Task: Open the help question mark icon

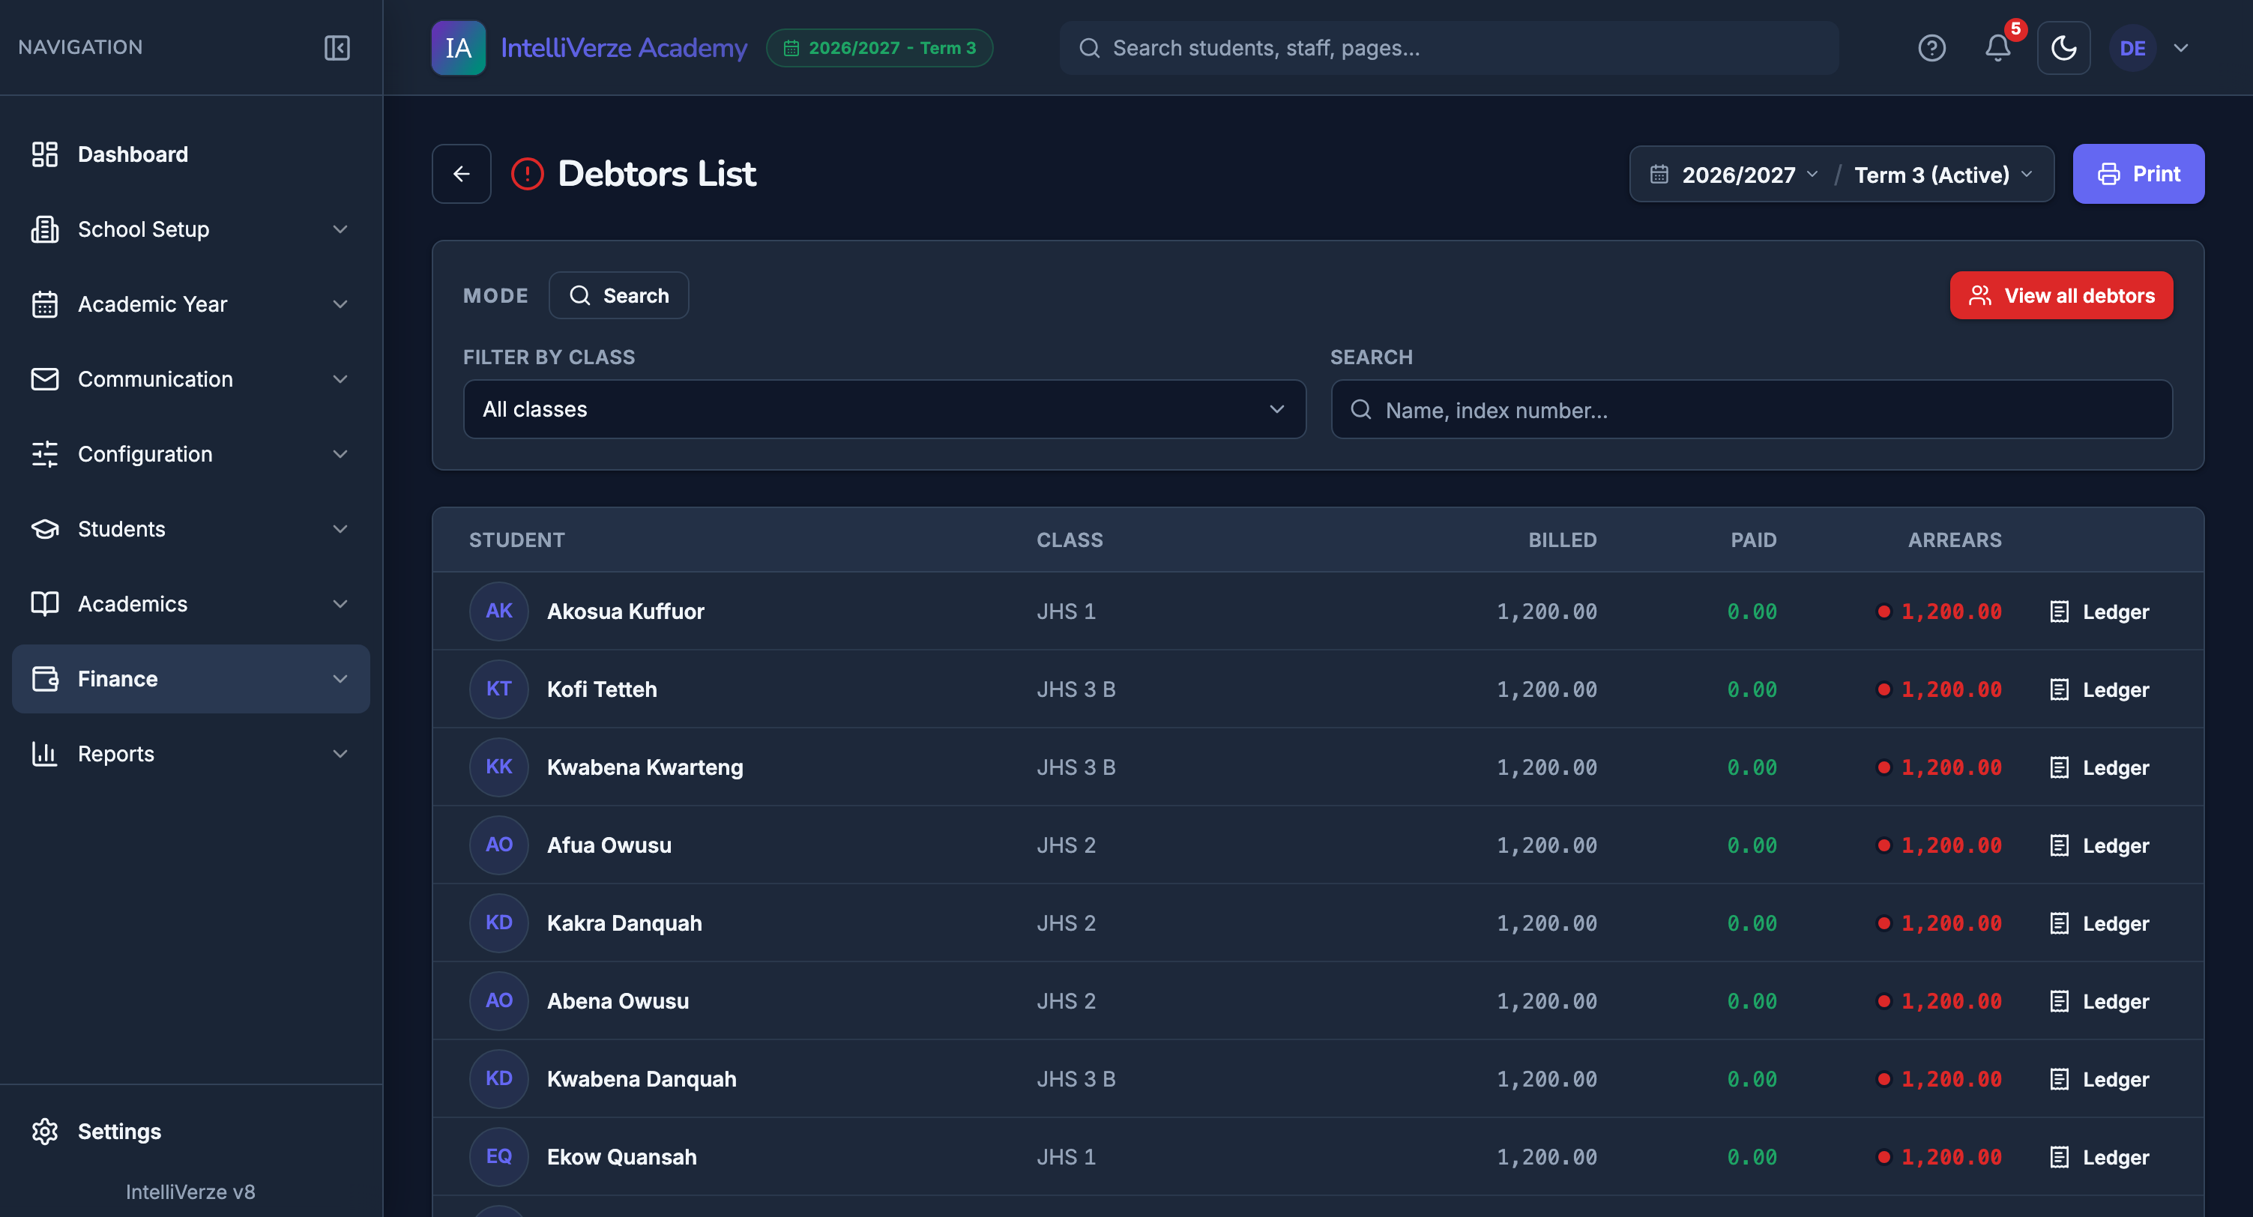Action: point(1931,48)
